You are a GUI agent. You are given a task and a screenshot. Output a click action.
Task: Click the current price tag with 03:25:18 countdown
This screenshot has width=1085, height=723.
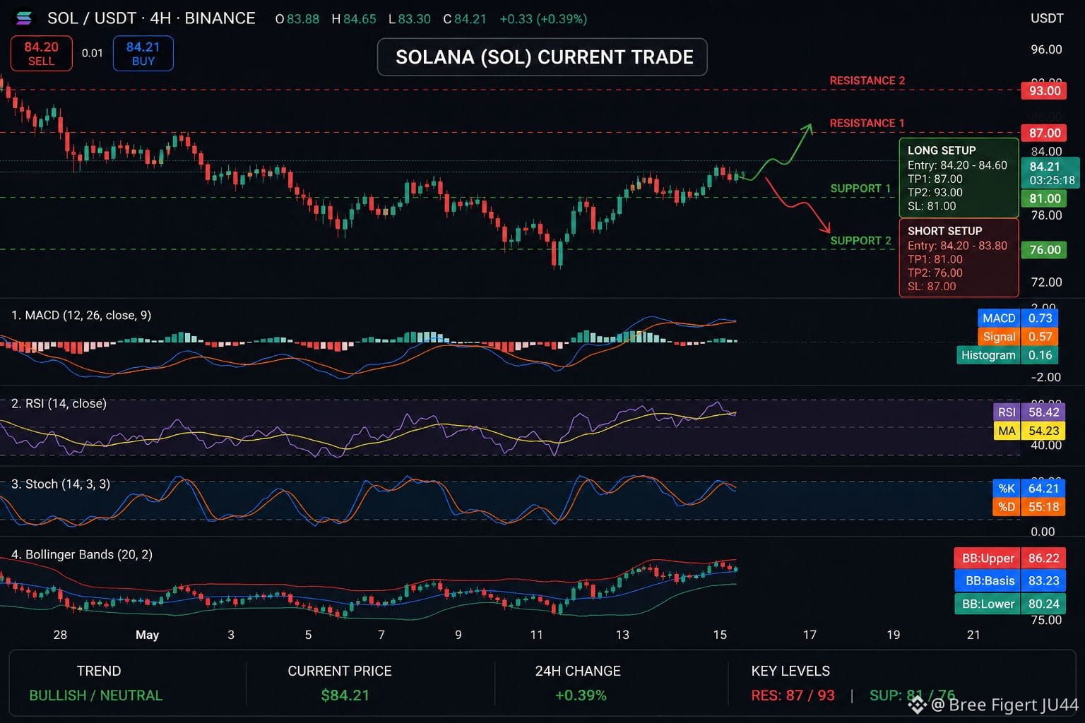pyautogui.click(x=1050, y=173)
